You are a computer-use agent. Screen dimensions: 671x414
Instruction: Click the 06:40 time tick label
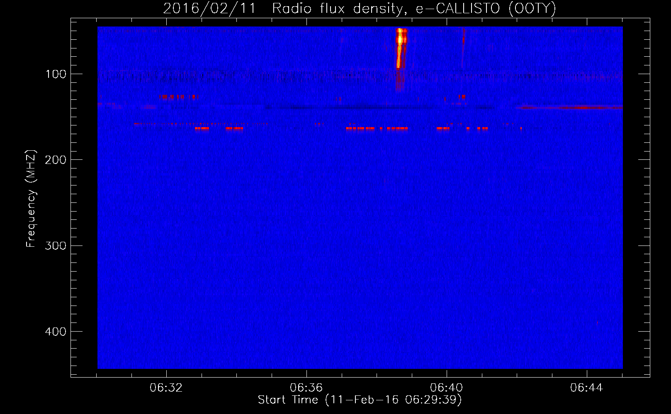click(x=447, y=388)
